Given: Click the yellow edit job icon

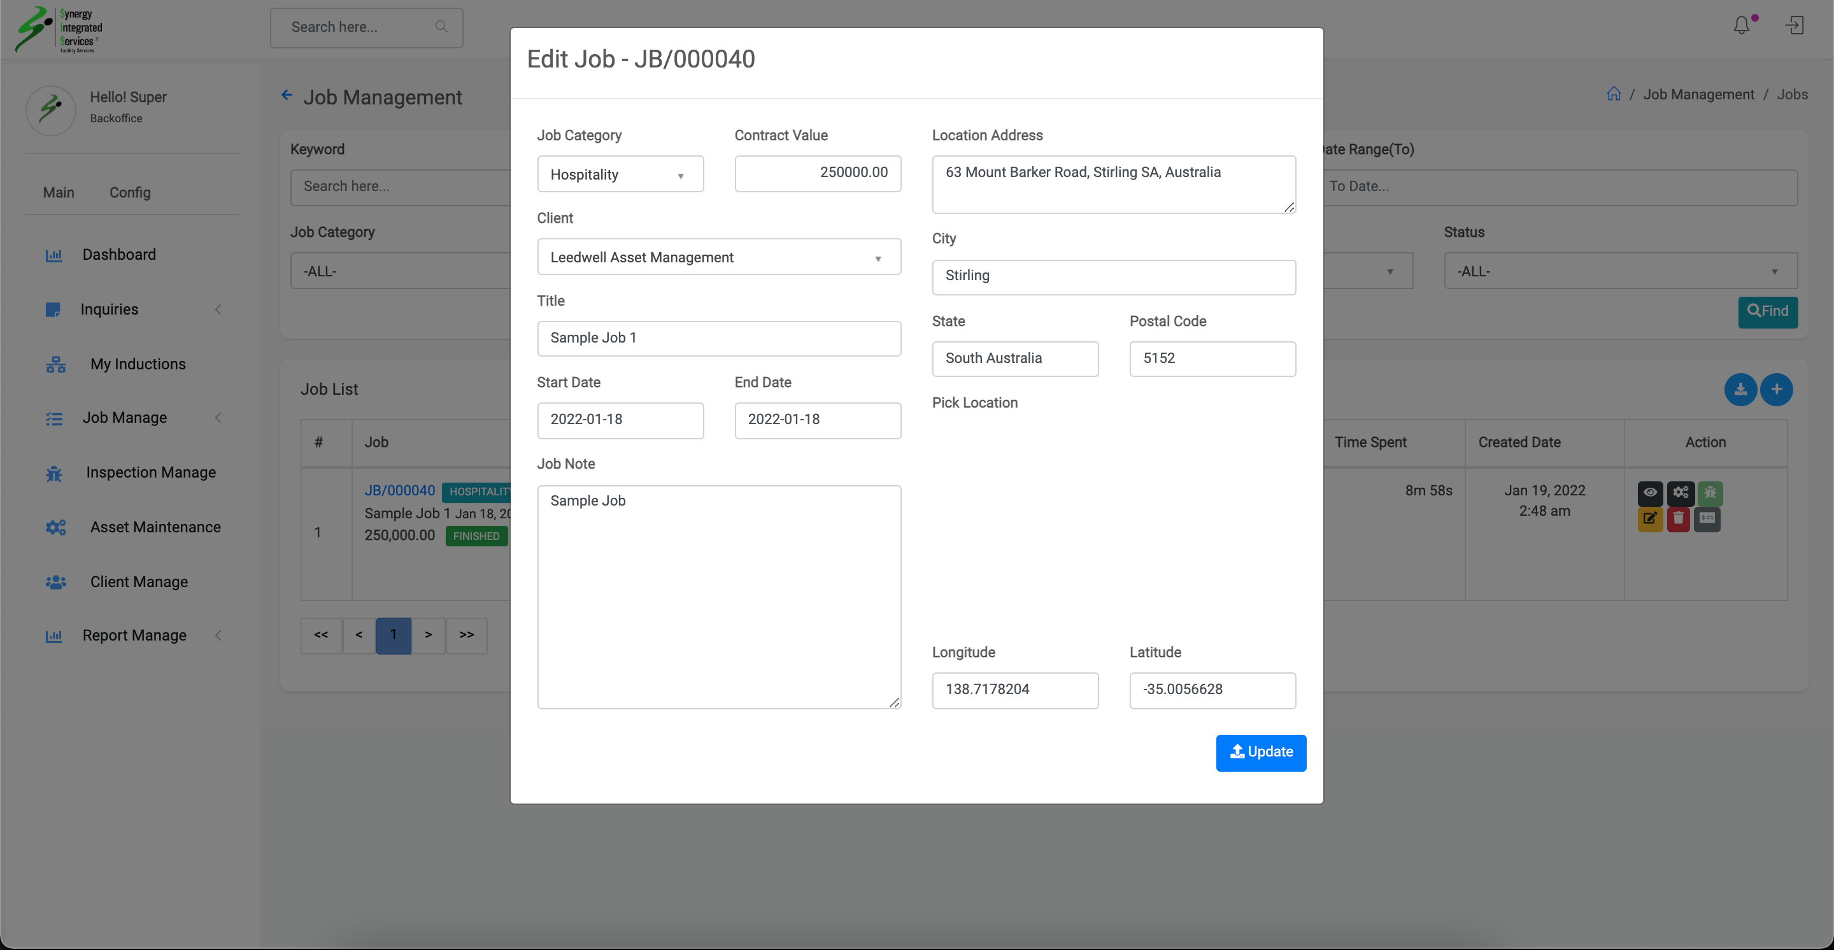Looking at the screenshot, I should tap(1649, 519).
